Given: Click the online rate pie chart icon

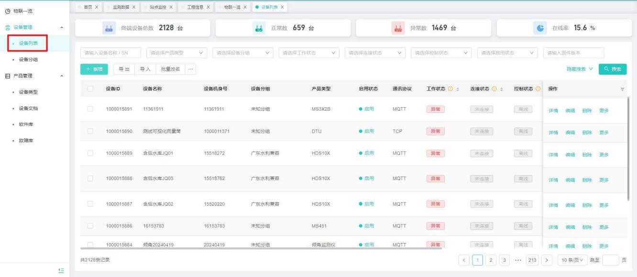Looking at the screenshot, I should (x=538, y=28).
